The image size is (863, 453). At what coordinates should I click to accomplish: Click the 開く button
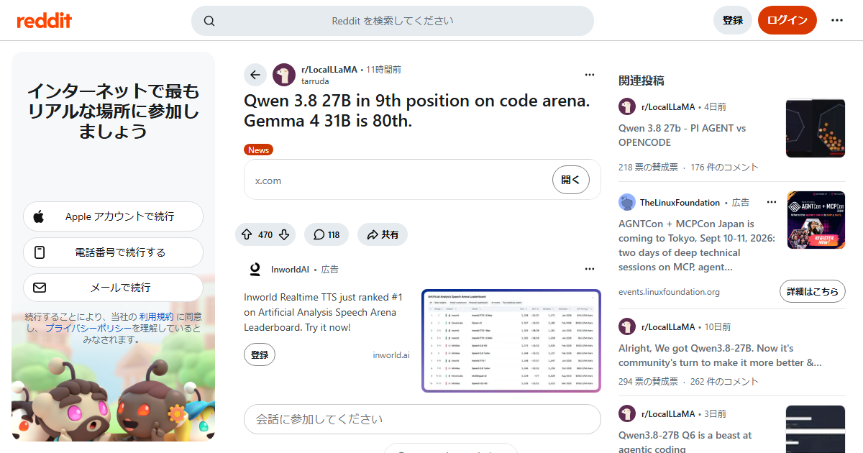coord(571,180)
